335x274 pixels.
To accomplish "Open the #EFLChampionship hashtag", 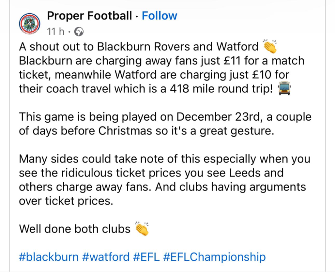I will pyautogui.click(x=214, y=257).
